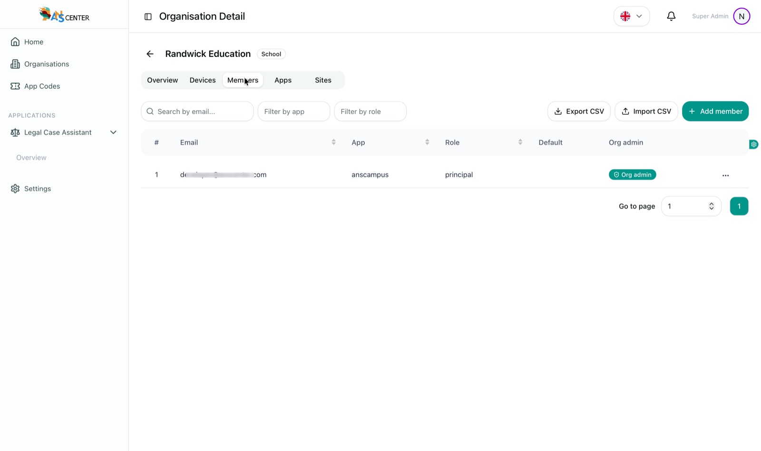Click the principal role cell
The image size is (761, 451).
click(459, 175)
